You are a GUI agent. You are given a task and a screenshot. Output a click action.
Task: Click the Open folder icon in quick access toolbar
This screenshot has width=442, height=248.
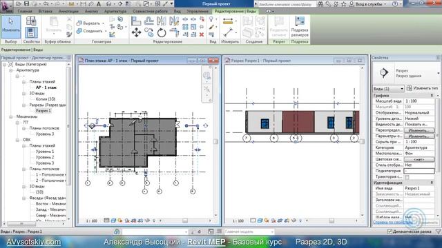[19, 4]
